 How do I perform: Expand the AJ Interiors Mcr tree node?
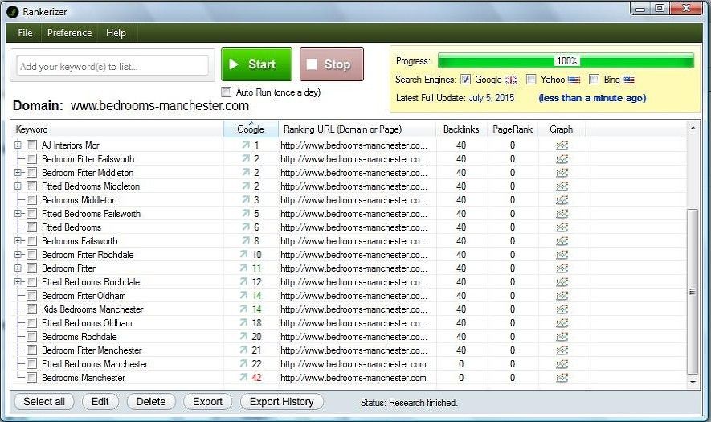[x=18, y=145]
